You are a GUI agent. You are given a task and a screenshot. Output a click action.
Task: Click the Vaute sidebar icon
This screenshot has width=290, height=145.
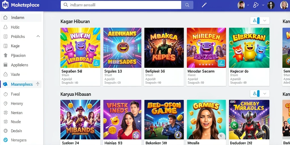coord(6,74)
